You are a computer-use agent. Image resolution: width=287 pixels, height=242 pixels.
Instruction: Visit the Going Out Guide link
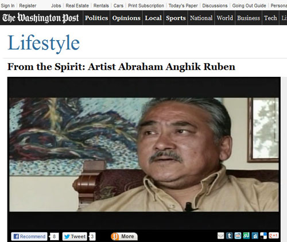(249, 6)
